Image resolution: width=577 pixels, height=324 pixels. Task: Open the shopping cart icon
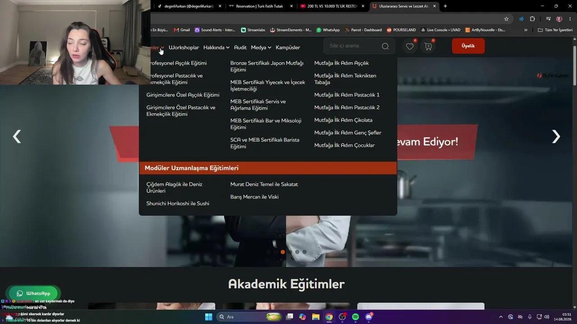tap(428, 46)
